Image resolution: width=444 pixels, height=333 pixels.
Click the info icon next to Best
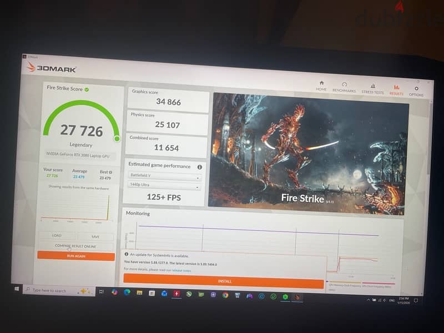click(x=110, y=172)
